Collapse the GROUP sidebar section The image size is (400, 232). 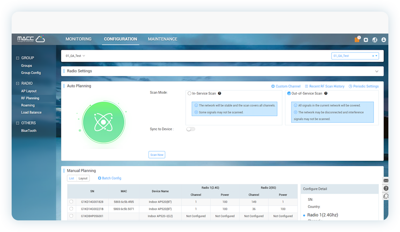tap(17, 58)
